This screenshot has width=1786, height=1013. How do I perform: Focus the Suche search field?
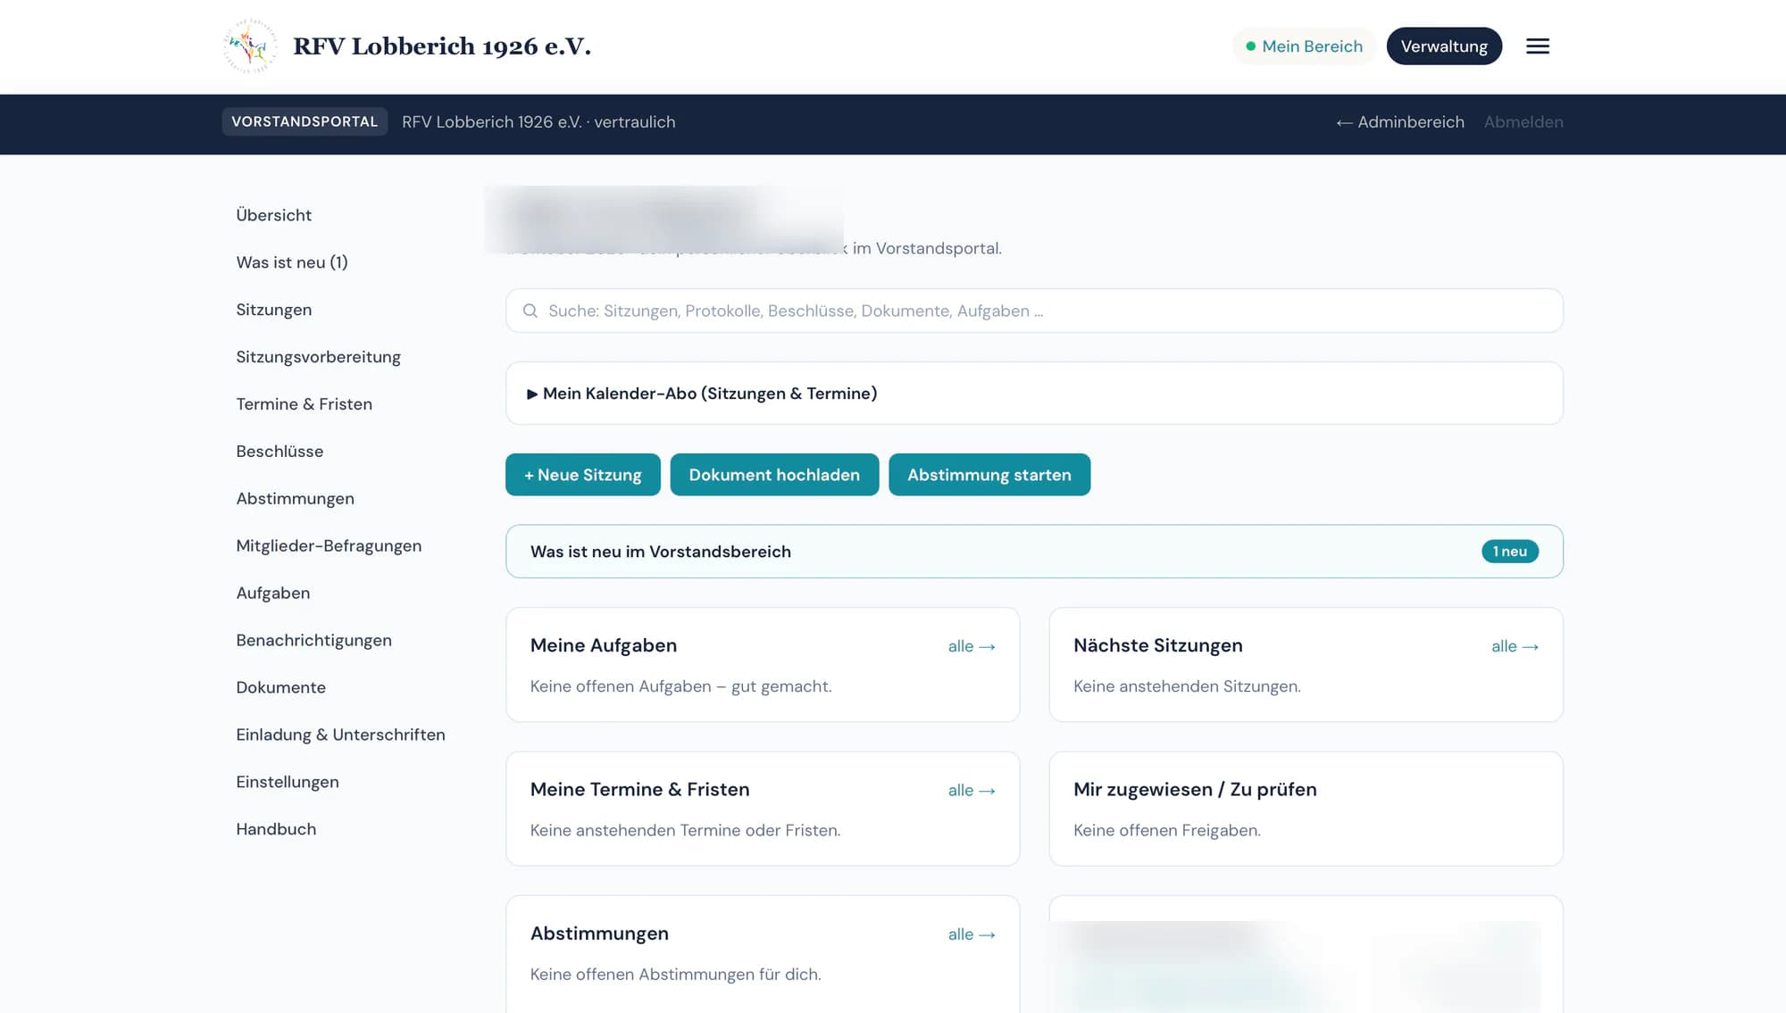click(x=1034, y=311)
